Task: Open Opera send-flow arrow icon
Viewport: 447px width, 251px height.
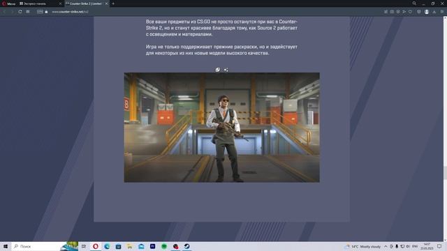Action: 404,12
